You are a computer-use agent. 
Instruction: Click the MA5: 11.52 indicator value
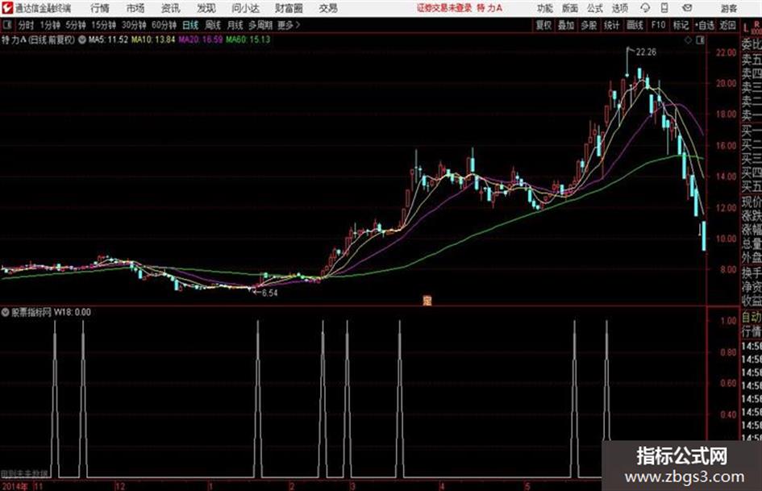coord(108,40)
